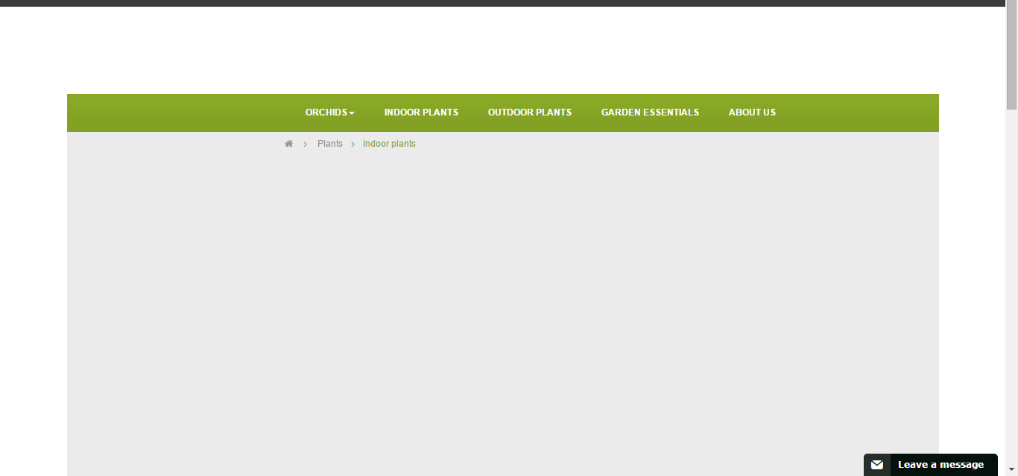Select Garden Essentials in the nav bar
Image resolution: width=1018 pixels, height=476 pixels.
click(650, 112)
